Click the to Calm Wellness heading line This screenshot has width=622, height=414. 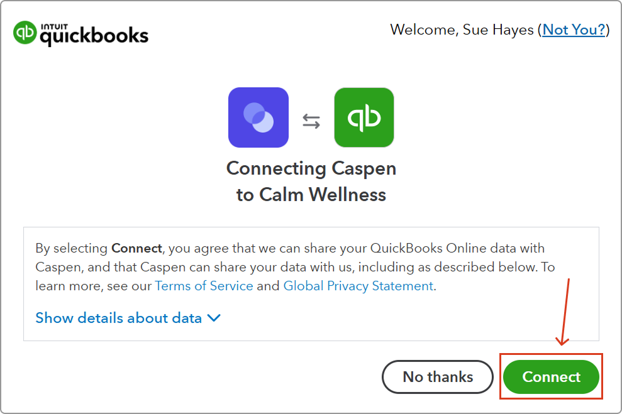(311, 195)
